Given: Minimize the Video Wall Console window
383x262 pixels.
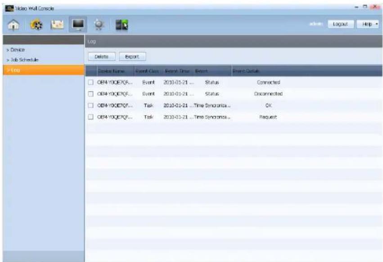Looking at the screenshot, I should tap(357, 7).
